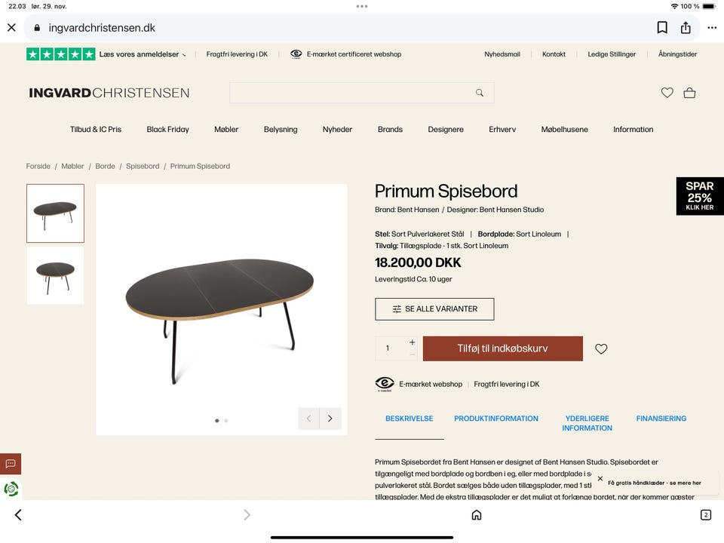Click Tilføj til indkøbskurv button

pos(502,348)
